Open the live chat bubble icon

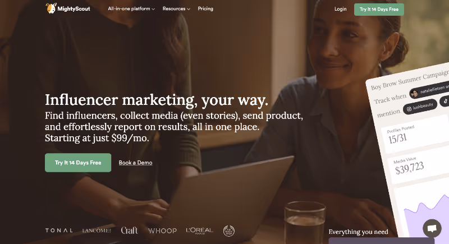pyautogui.click(x=432, y=228)
